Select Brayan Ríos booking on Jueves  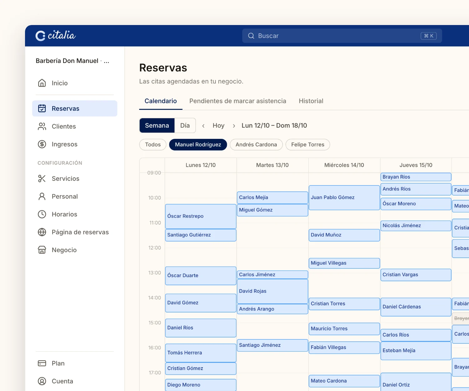point(416,177)
